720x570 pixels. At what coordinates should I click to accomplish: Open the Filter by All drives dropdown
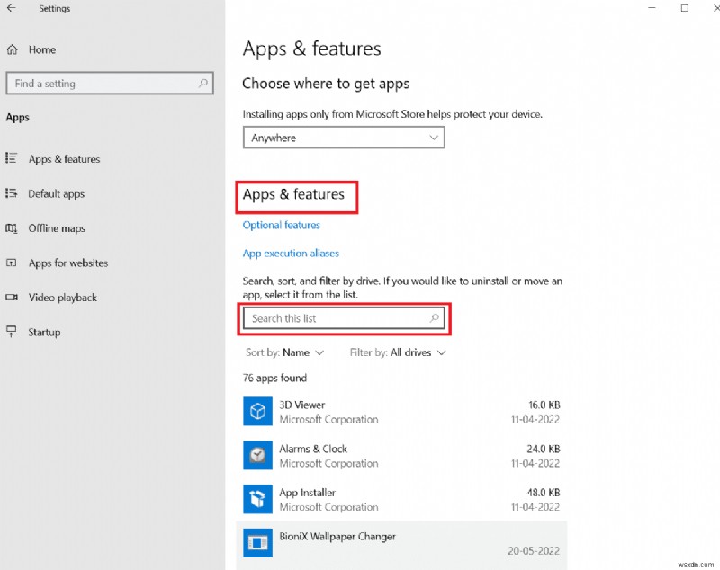tap(396, 352)
